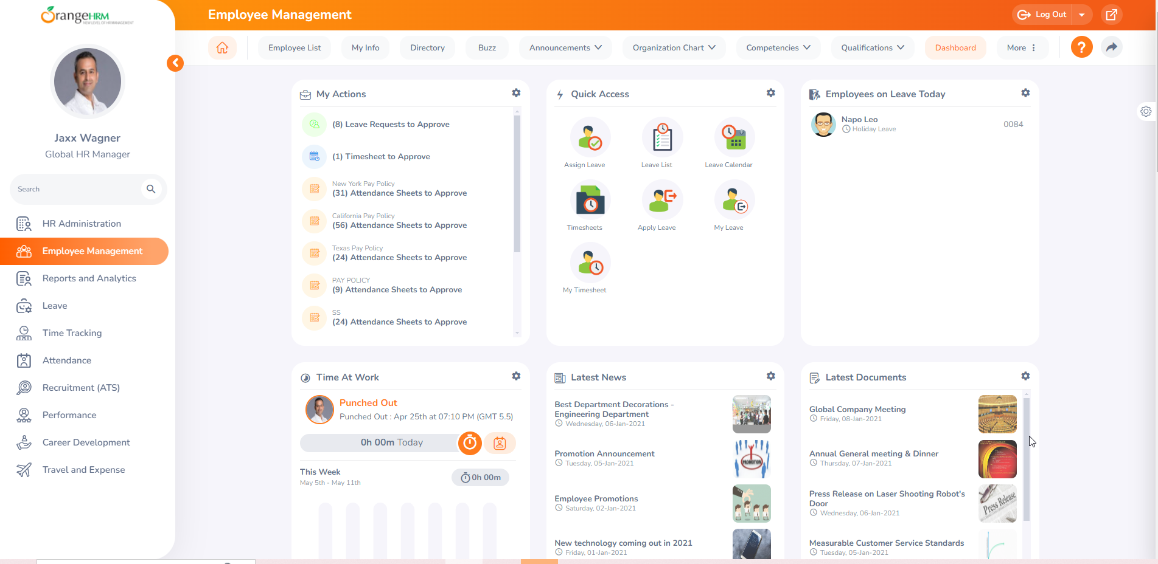Collapse the left sidebar with arrow toggle
Image resolution: width=1158 pixels, height=564 pixels.
pyautogui.click(x=175, y=63)
